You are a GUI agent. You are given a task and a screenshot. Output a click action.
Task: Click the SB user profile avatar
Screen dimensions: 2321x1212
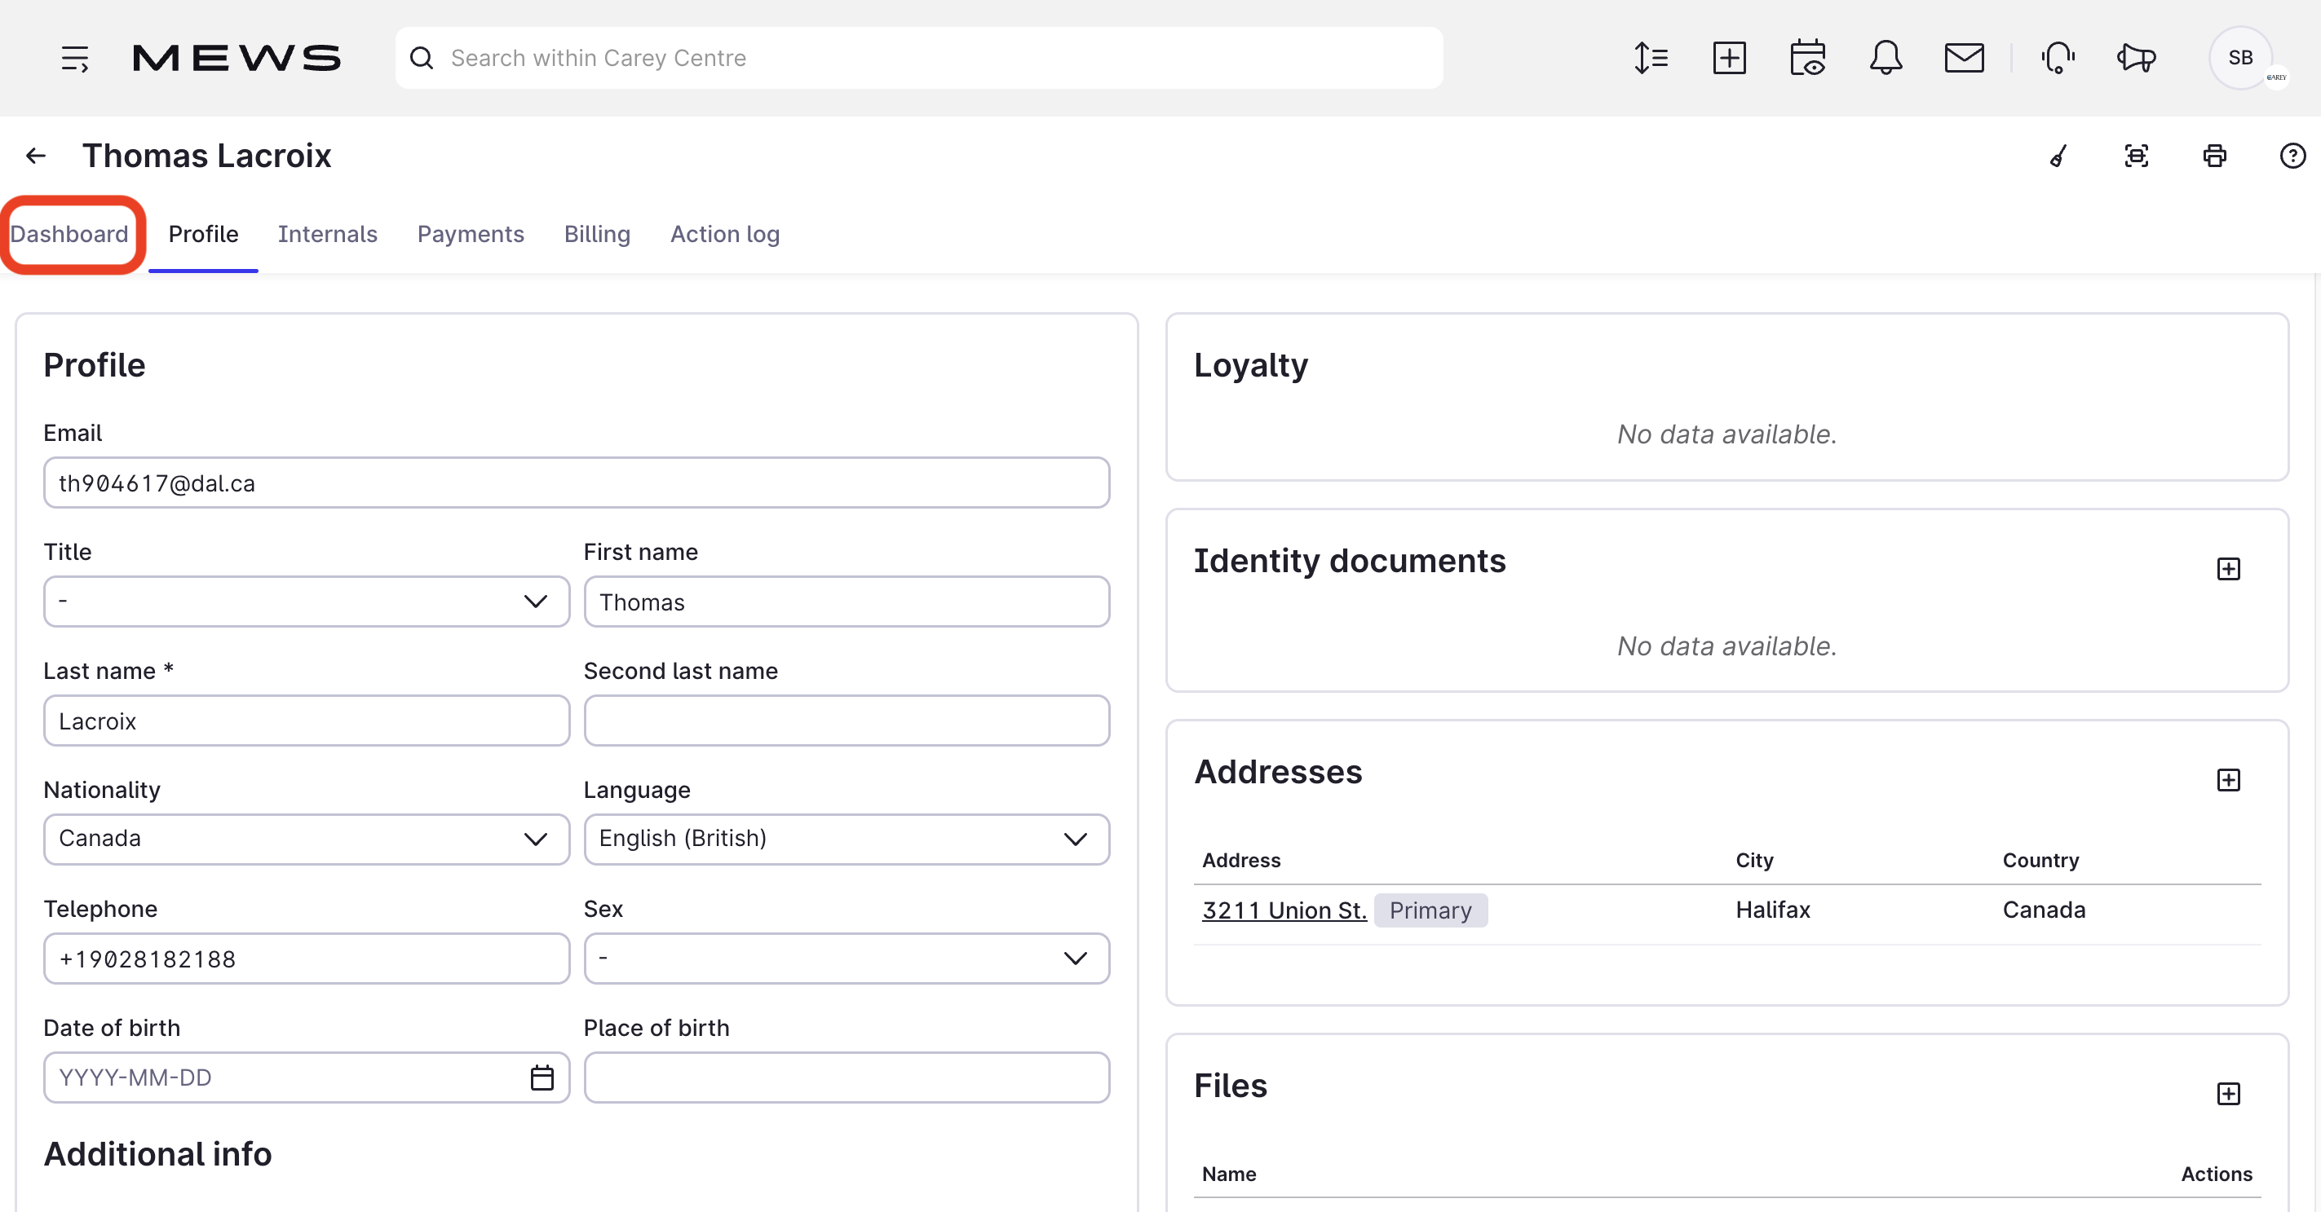click(x=2239, y=59)
